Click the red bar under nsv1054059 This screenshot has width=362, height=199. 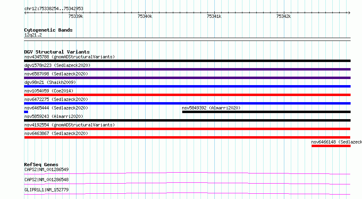tap(187, 95)
